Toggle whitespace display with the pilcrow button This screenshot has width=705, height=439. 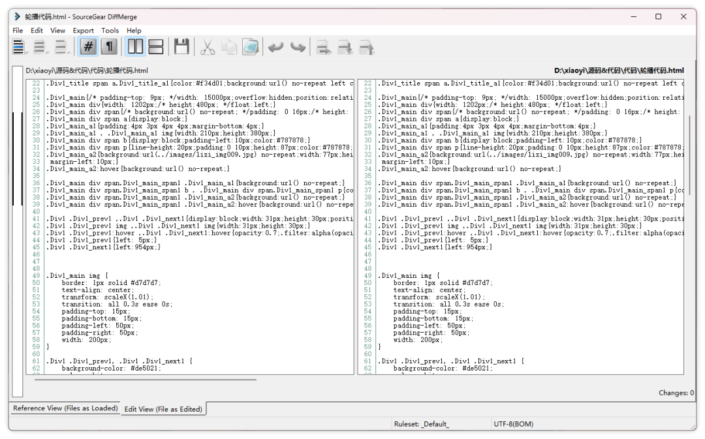point(109,47)
